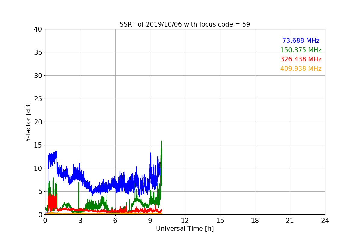This screenshot has height=241, width=361.
Task: Click the x-axis tick label 21
Action: coord(290,221)
